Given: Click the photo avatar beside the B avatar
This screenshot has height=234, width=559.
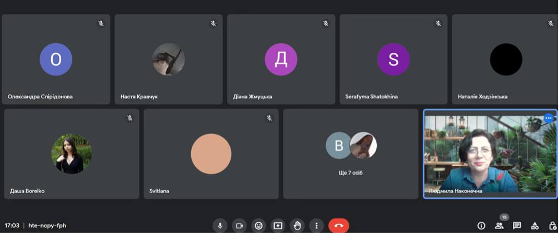Looking at the screenshot, I should [x=363, y=145].
